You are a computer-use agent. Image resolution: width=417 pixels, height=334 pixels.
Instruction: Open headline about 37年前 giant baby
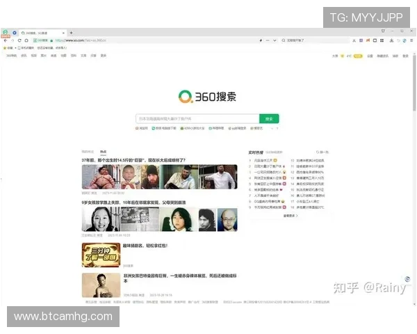[133, 160]
